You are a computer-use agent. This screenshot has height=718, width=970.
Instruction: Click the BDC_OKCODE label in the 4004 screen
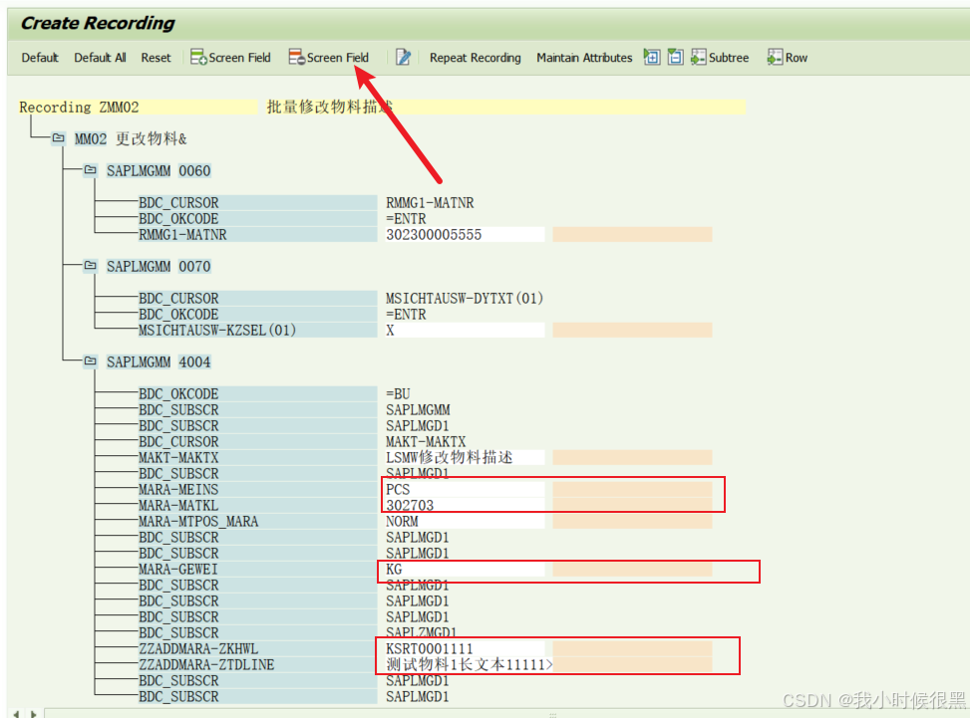[257, 394]
